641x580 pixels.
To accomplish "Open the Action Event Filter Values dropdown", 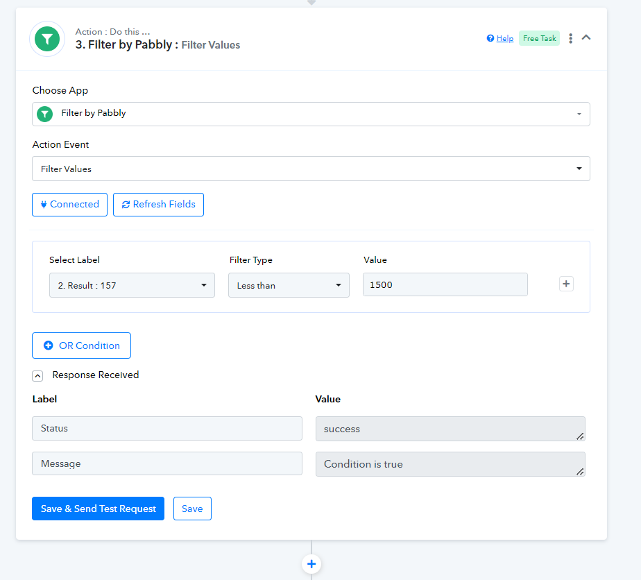I will (x=311, y=169).
